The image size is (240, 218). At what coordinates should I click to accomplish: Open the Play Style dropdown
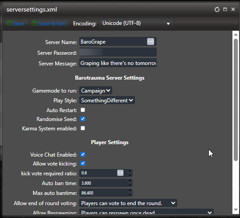pyautogui.click(x=107, y=101)
